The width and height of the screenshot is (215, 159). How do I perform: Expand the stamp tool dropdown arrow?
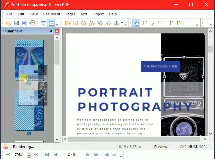(x=122, y=23)
